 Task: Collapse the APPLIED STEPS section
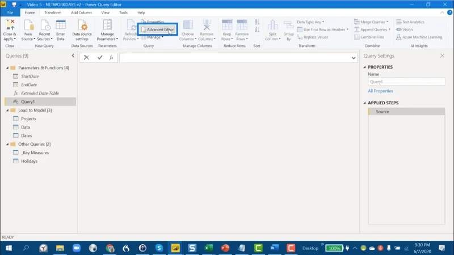(x=364, y=103)
